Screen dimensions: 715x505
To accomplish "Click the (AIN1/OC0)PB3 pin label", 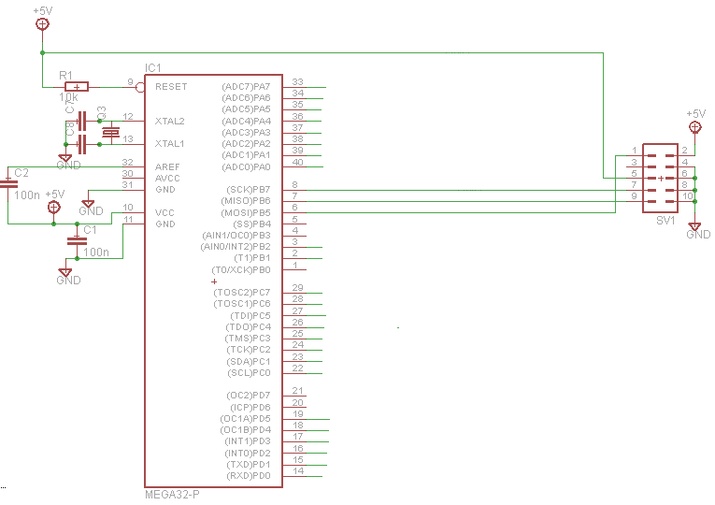I will tap(236, 236).
